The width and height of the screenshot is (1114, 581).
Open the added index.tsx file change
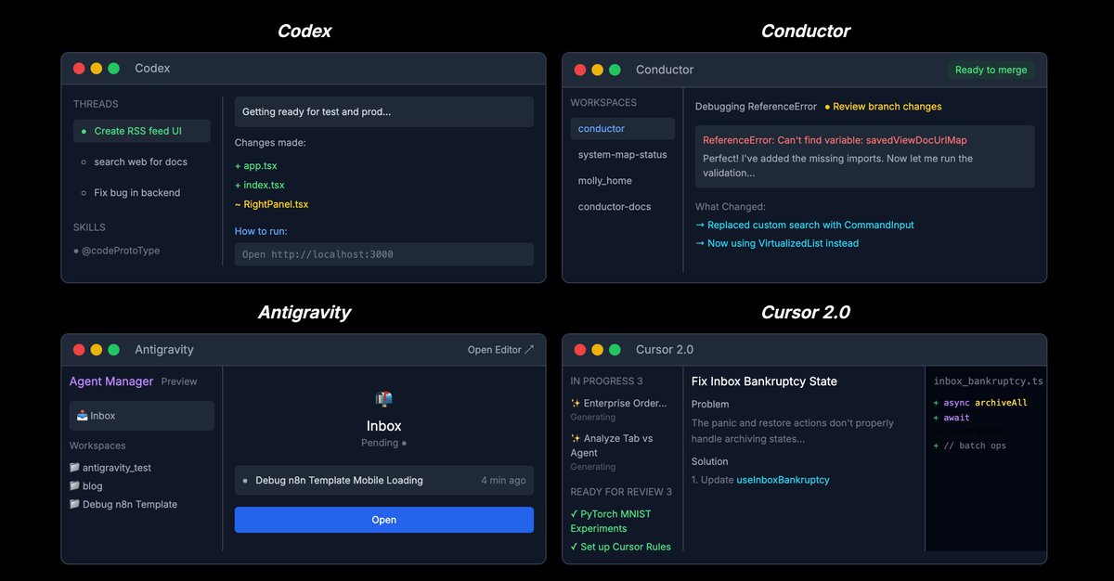[260, 186]
